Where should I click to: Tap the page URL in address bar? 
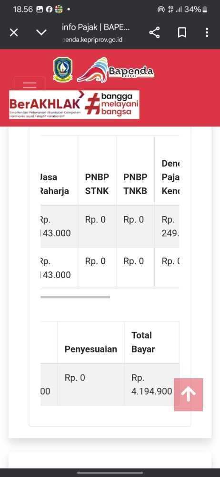click(x=92, y=40)
